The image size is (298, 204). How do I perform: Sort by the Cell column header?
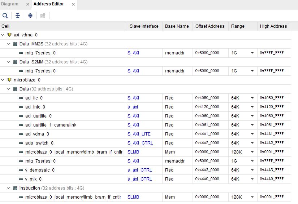(x=63, y=26)
